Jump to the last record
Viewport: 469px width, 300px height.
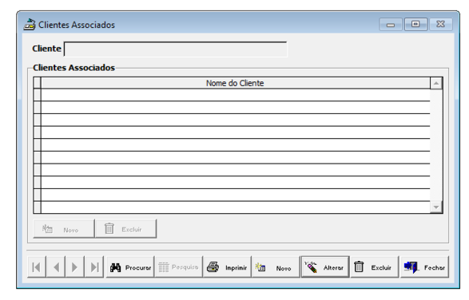[94, 266]
